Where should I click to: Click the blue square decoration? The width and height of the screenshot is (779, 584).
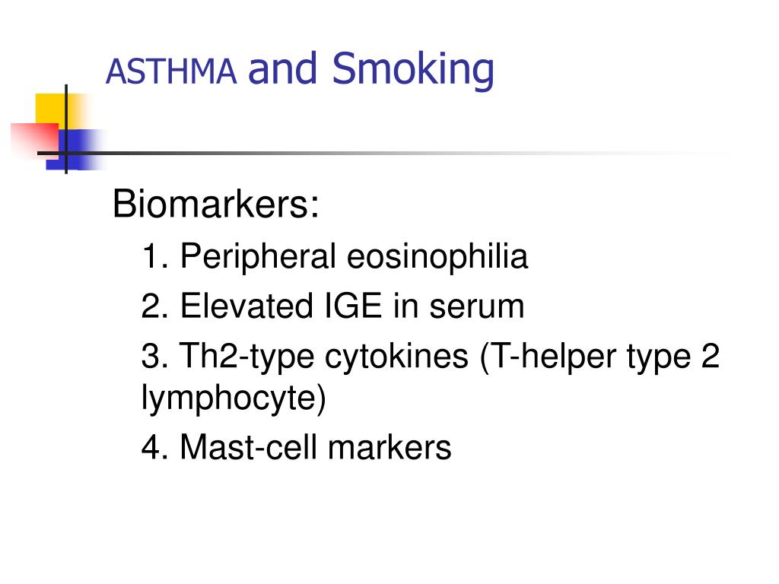pyautogui.click(x=75, y=150)
